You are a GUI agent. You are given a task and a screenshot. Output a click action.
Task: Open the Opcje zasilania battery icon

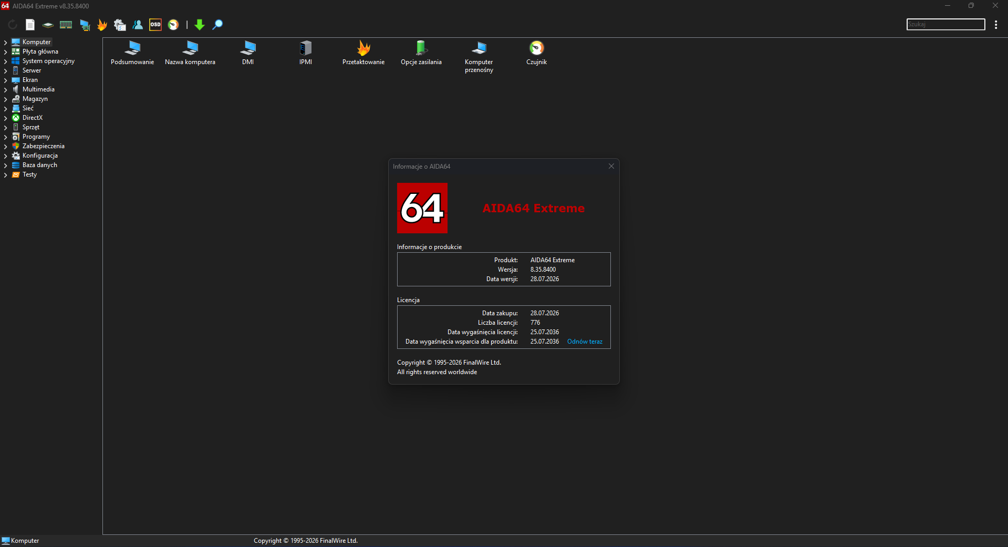[x=421, y=53]
